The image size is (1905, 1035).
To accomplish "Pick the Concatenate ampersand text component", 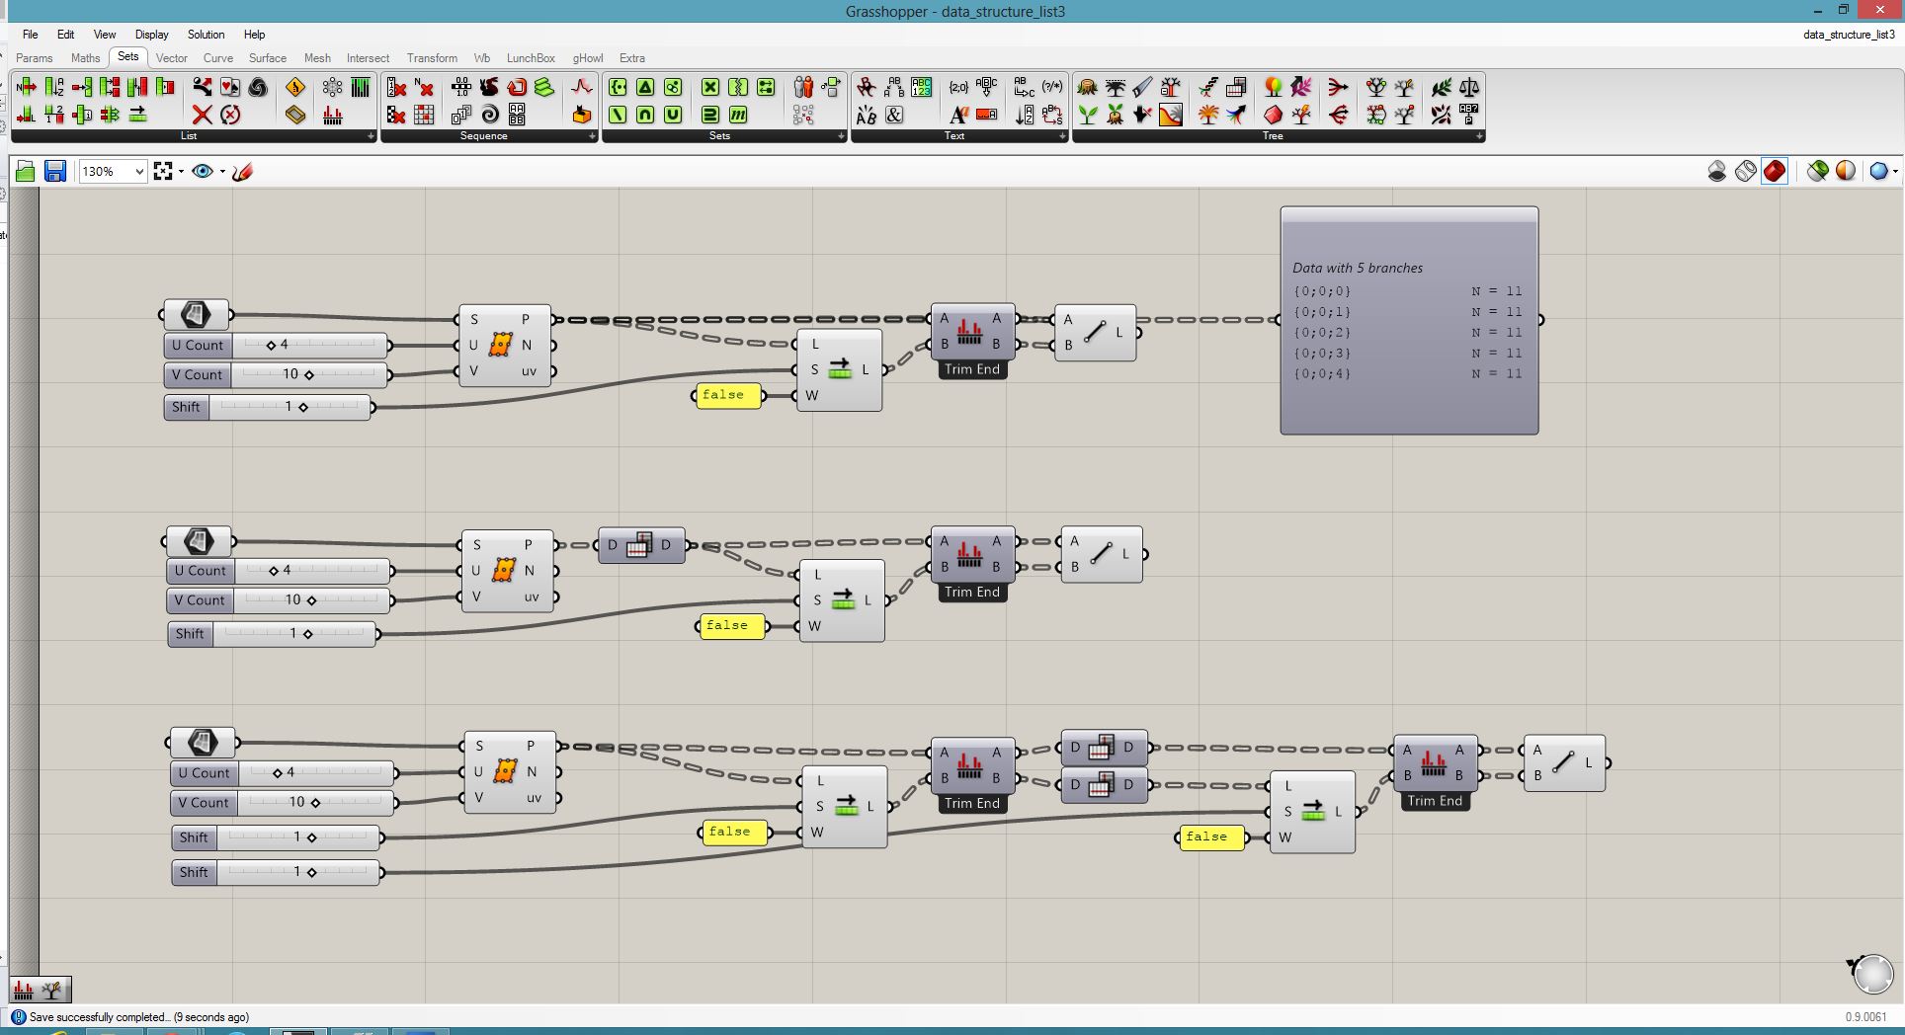I will 894,115.
